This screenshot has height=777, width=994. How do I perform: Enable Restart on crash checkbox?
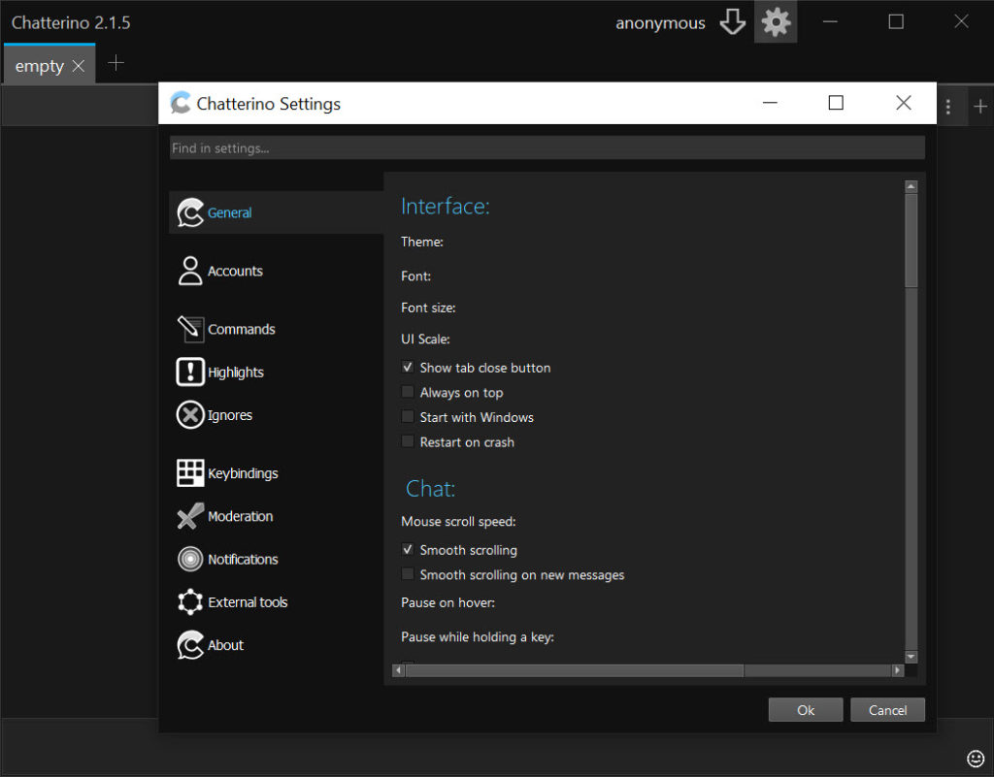point(408,441)
